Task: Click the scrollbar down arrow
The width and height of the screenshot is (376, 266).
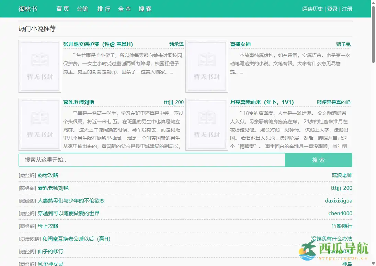Action: tap(373, 263)
